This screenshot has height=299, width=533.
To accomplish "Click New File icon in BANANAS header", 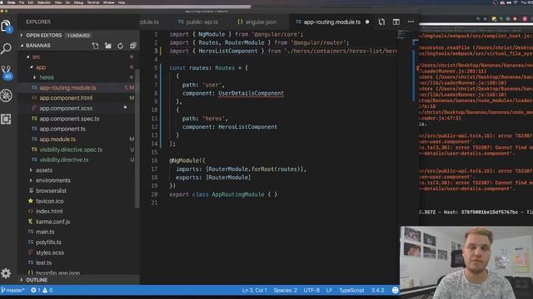I will [x=95, y=46].
